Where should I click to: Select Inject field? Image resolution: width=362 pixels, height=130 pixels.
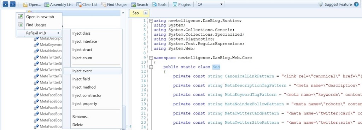coord(92,79)
